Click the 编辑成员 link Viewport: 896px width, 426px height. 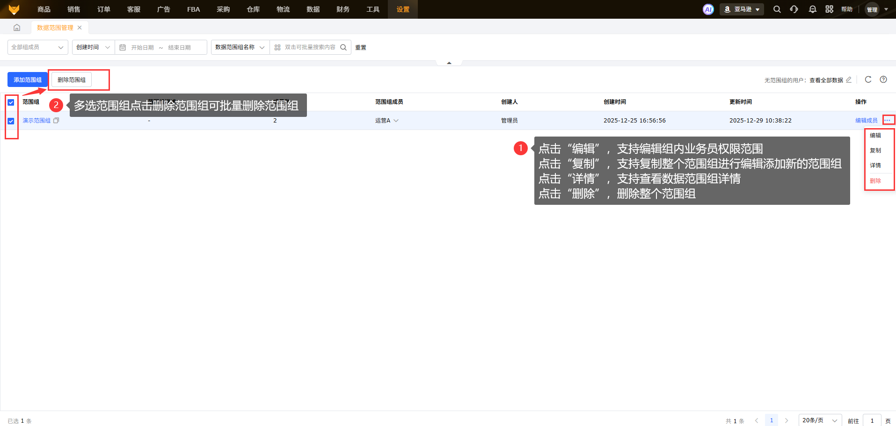(x=866, y=121)
